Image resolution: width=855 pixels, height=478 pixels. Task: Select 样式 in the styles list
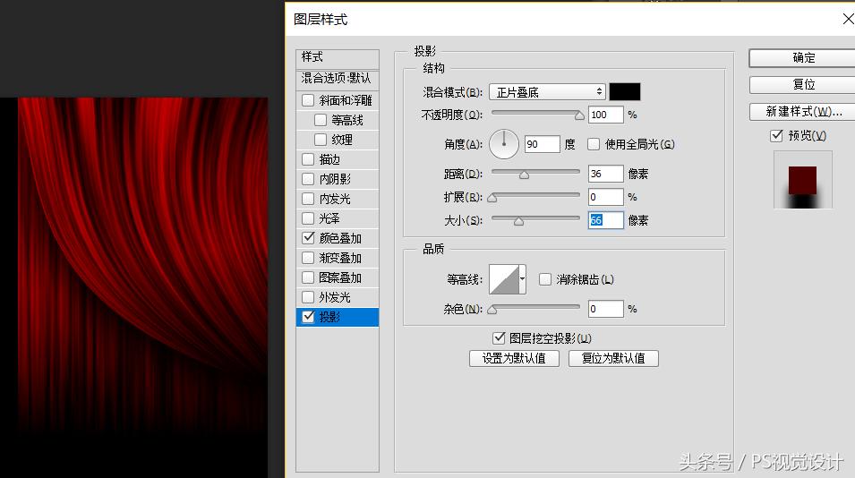click(x=338, y=57)
